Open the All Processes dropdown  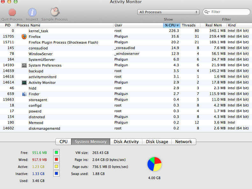pos(168,12)
